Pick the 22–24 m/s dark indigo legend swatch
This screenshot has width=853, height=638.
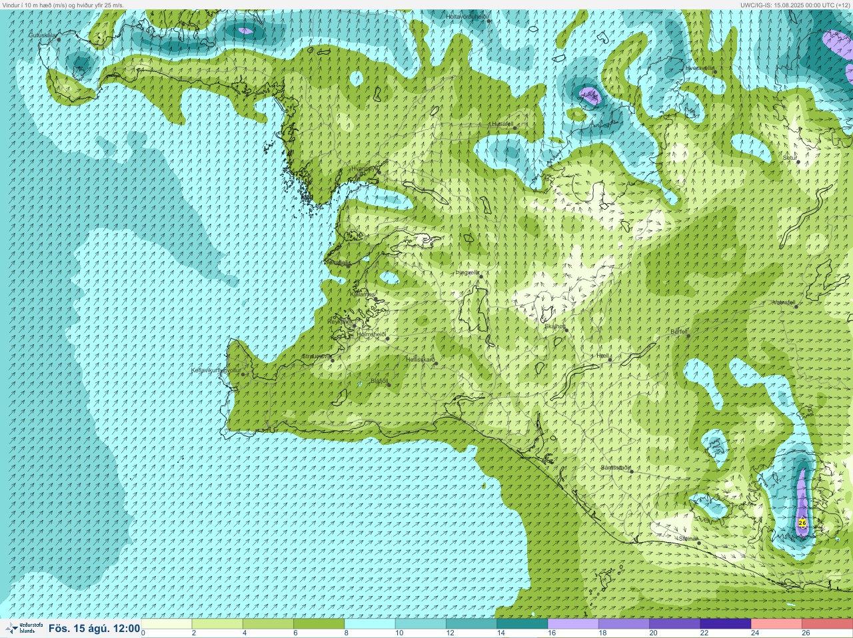point(725,624)
